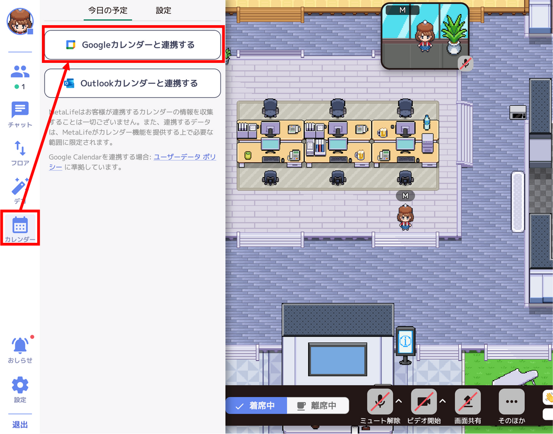Click the self video preview thumbnail

[425, 36]
